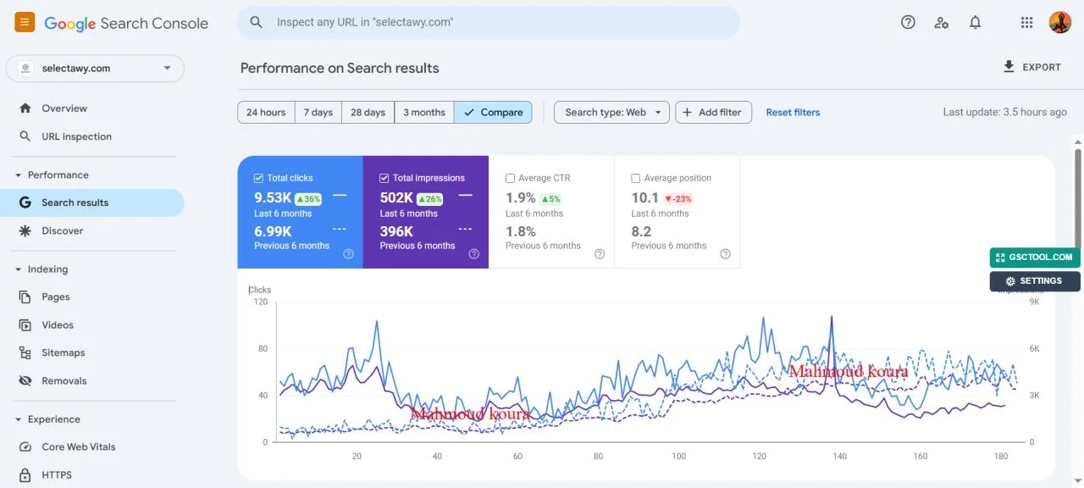Click the Overview home icon
Image resolution: width=1084 pixels, height=488 pixels.
pyautogui.click(x=25, y=108)
